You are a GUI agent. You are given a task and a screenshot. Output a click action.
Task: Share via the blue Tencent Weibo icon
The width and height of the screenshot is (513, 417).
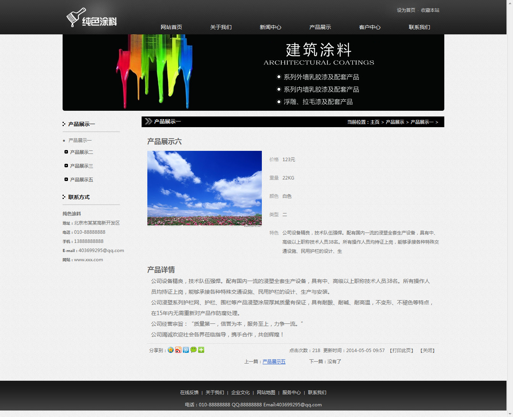pos(186,350)
